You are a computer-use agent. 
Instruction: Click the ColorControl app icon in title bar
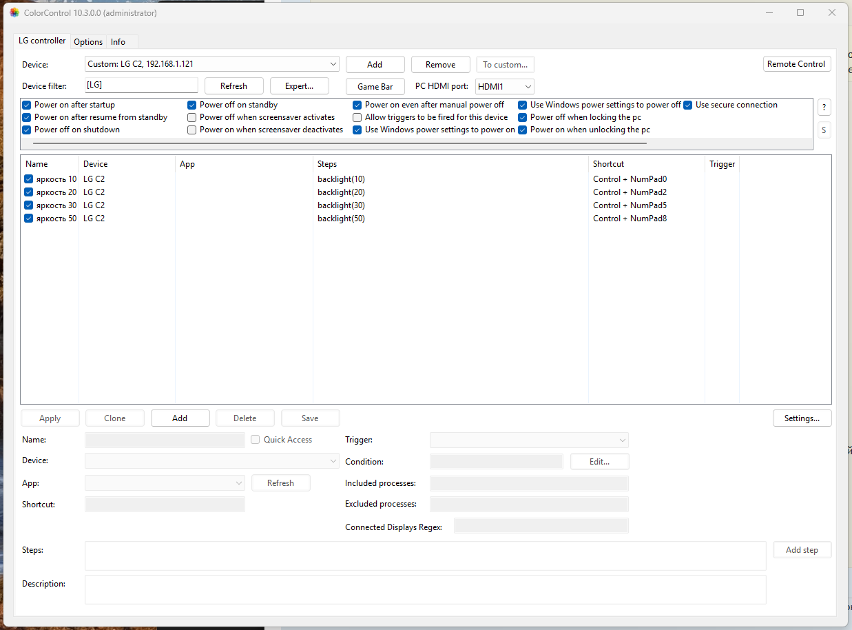pos(14,12)
